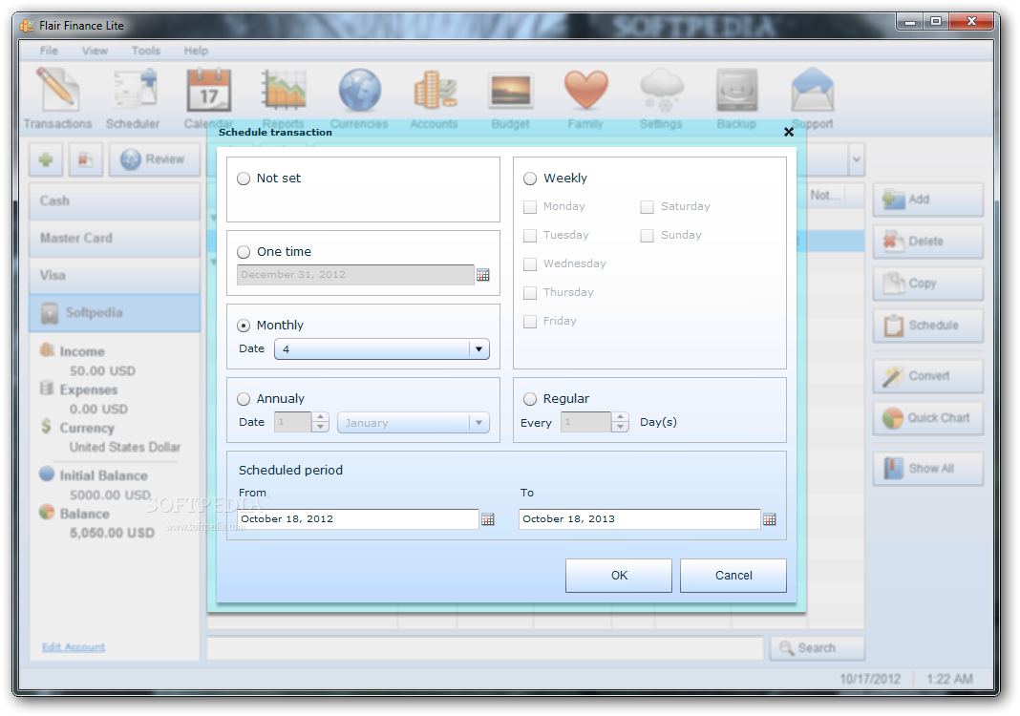Check the Saturday checkbox
The image size is (1020, 716).
647,207
